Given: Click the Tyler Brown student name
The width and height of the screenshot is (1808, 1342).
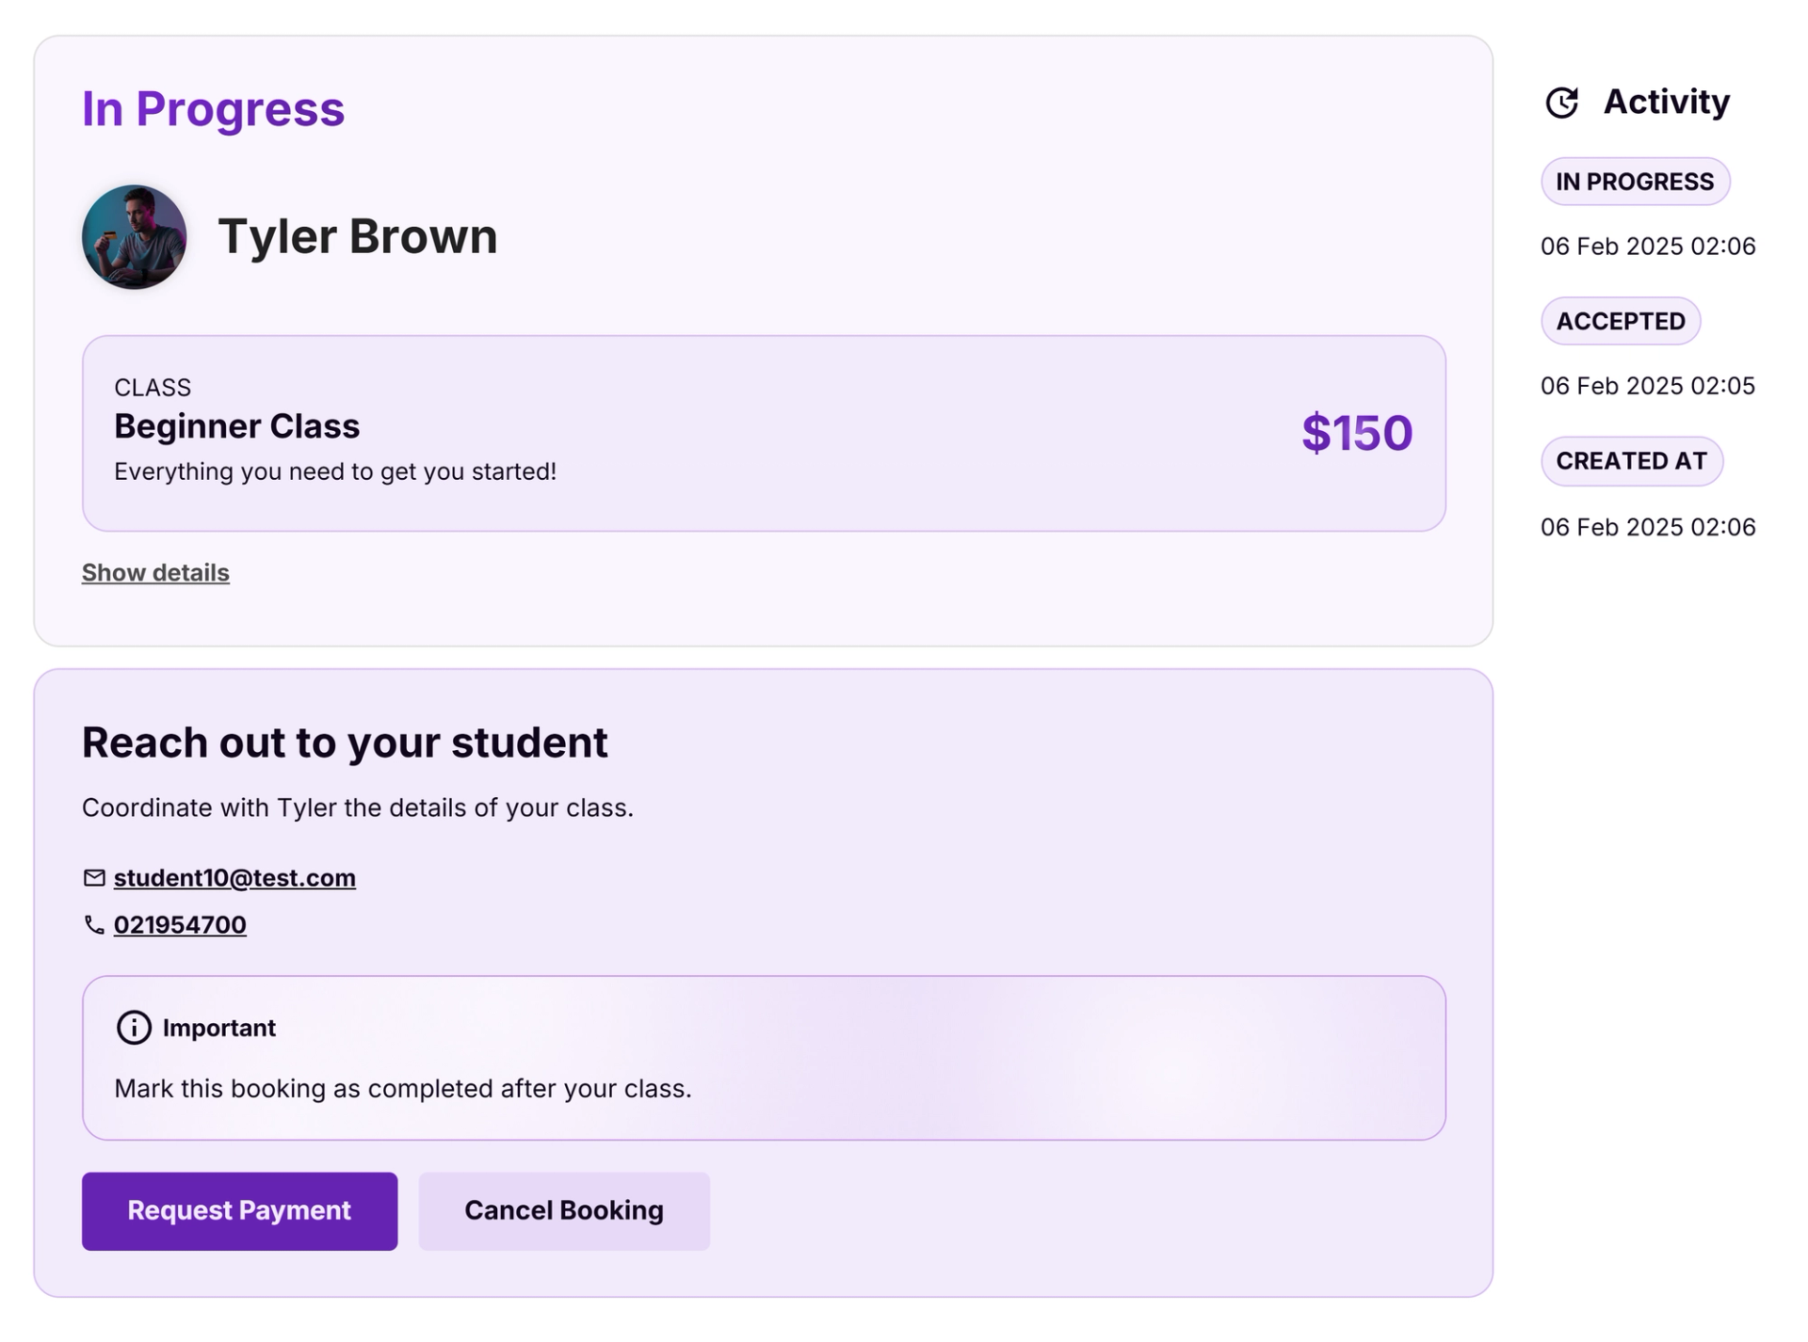Looking at the screenshot, I should (x=357, y=235).
